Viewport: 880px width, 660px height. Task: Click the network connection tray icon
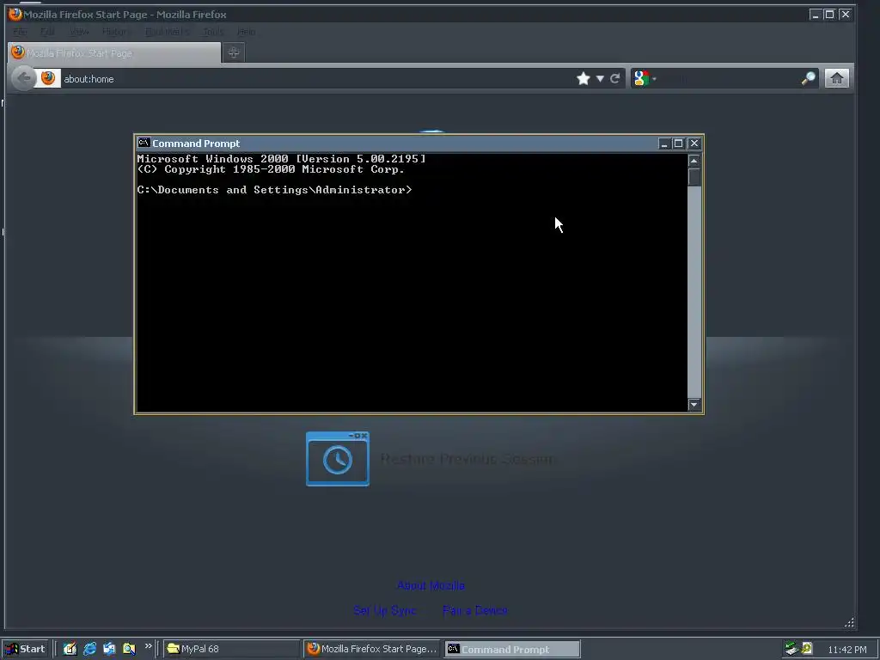(791, 649)
